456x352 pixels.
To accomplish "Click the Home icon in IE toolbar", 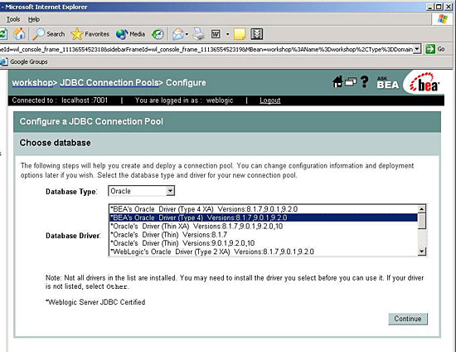I will pyautogui.click(x=19, y=34).
